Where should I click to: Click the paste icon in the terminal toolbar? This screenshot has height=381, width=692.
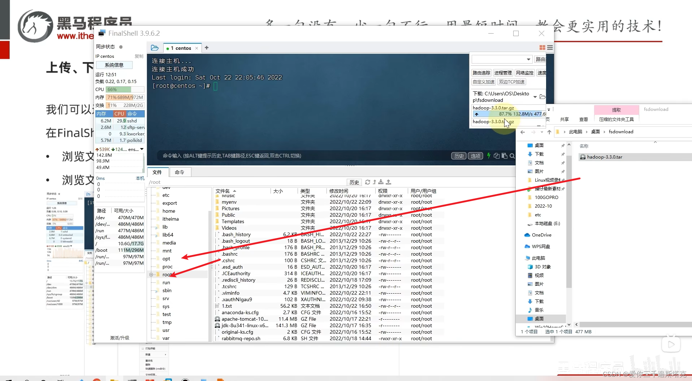pos(504,156)
